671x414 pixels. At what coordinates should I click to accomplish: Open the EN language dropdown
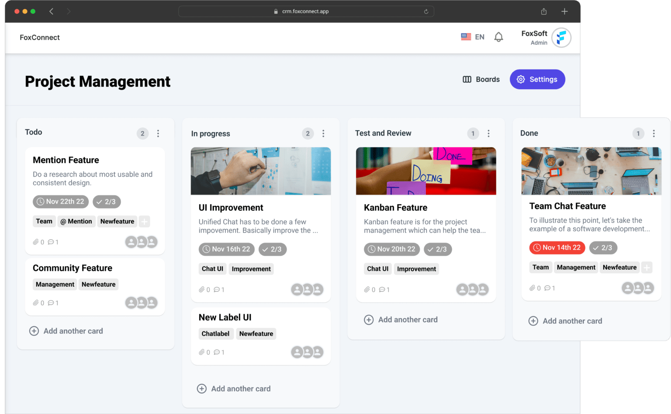point(479,37)
